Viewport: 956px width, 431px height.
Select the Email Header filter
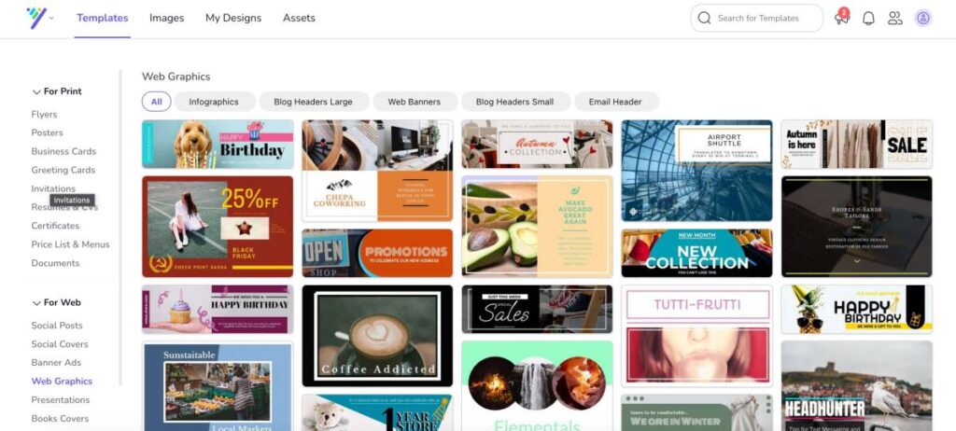(615, 102)
